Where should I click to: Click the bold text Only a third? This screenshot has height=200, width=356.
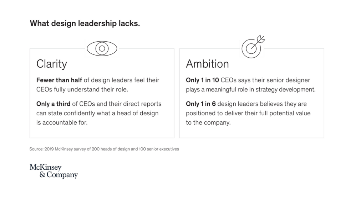tap(54, 104)
